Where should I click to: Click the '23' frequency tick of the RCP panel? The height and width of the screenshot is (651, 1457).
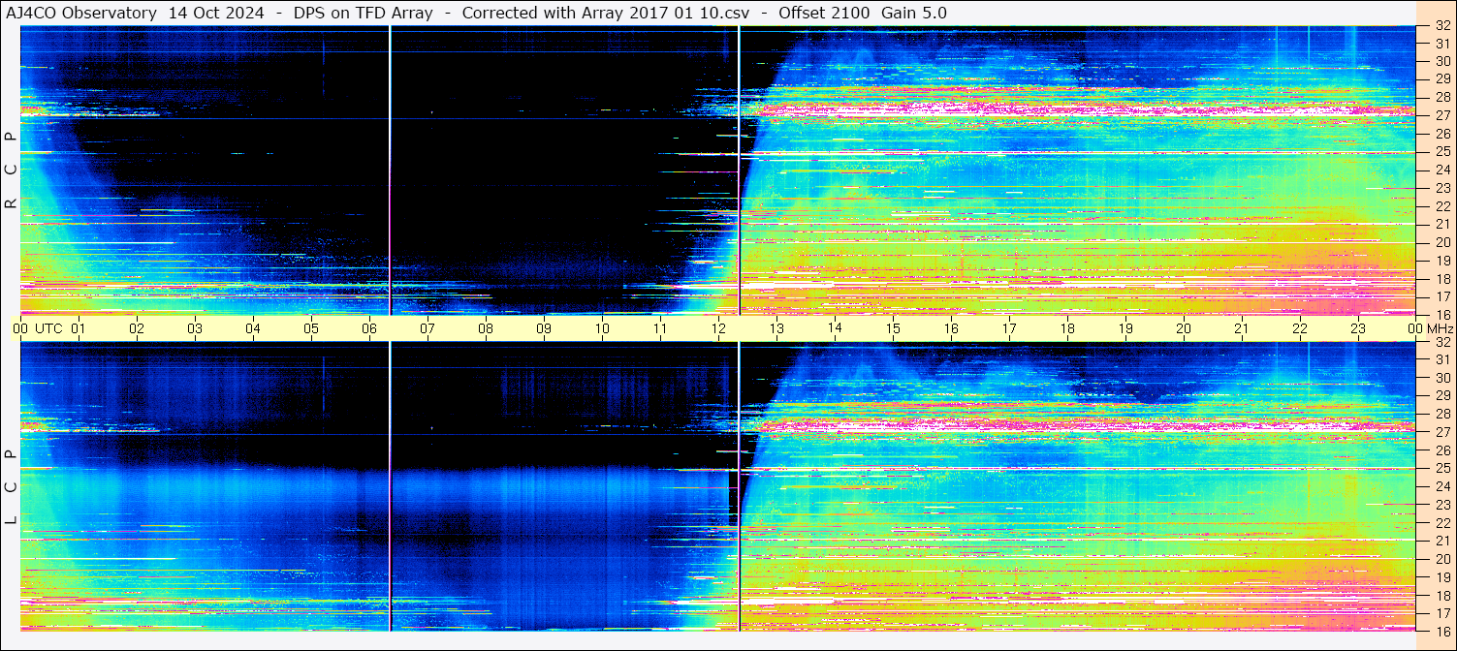(1441, 188)
